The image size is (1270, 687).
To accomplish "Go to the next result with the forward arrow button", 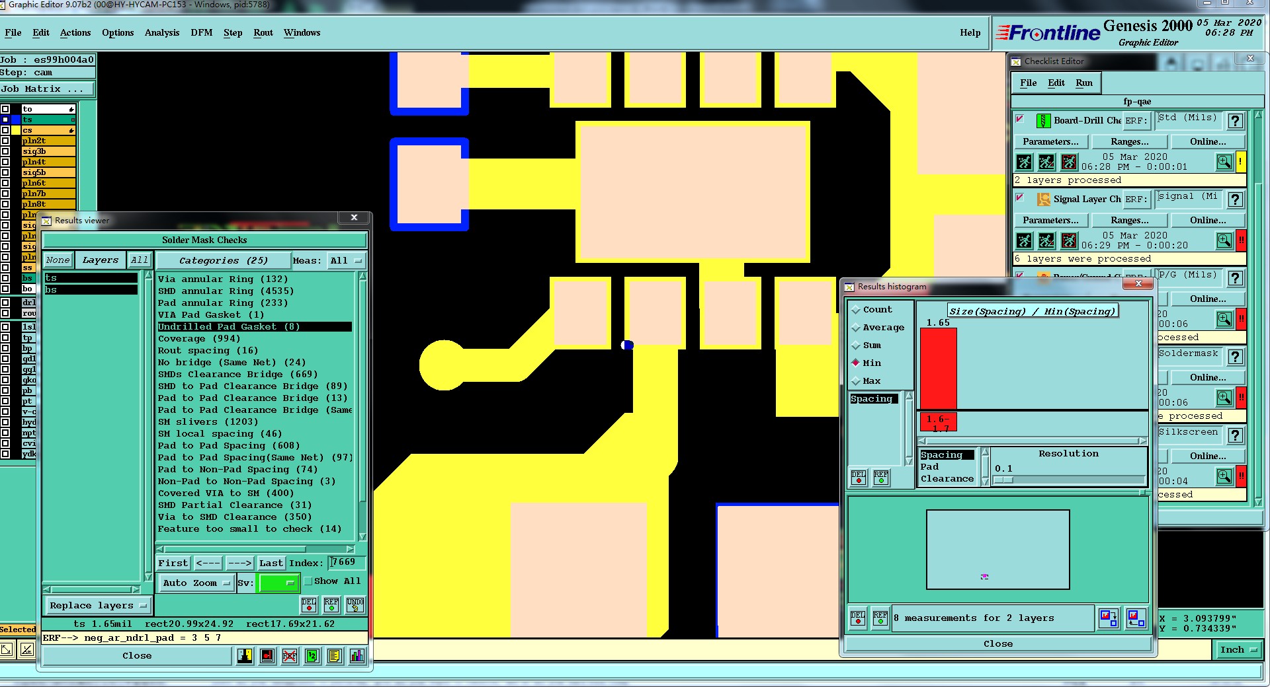I will pyautogui.click(x=239, y=563).
